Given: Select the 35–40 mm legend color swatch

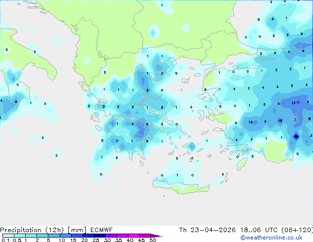Looking at the screenshot, I should tap(122, 236).
